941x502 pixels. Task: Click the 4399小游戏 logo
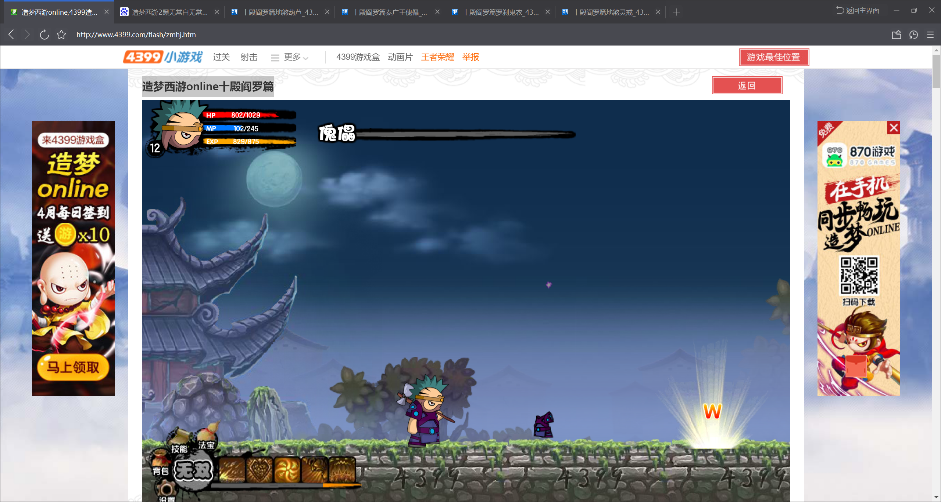click(163, 57)
